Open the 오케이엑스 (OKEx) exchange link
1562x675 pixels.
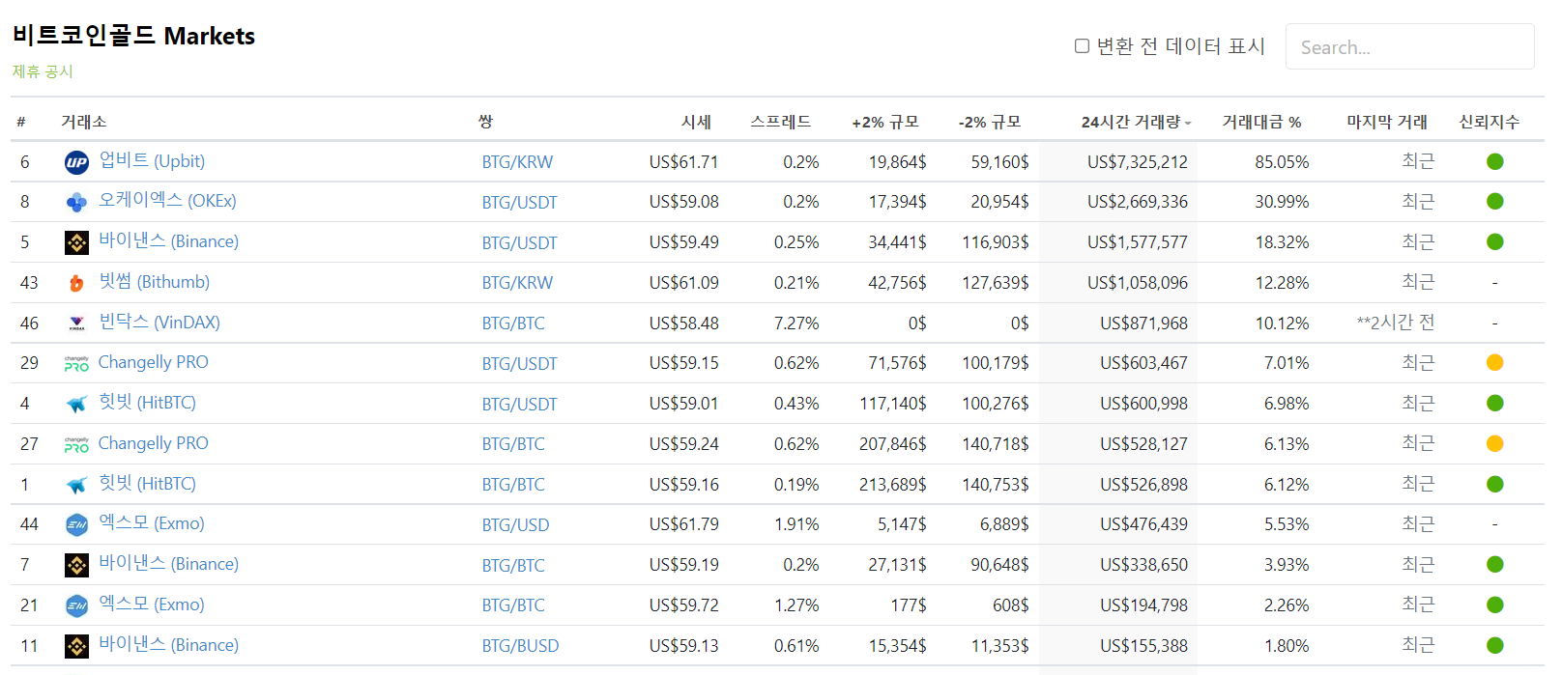(167, 200)
